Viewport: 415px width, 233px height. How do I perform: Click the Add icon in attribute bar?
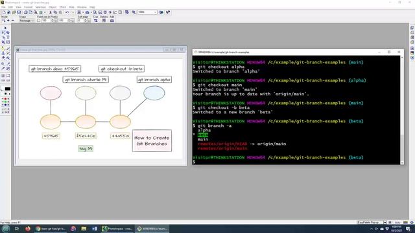112,20
